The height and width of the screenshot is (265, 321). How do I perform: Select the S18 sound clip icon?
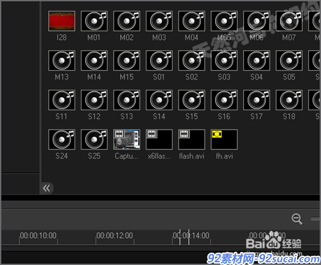pyautogui.click(x=289, y=100)
